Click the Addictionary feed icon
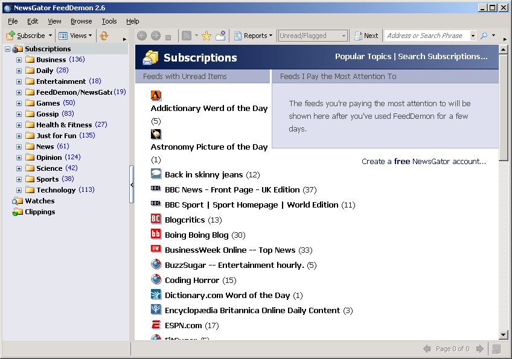 pos(156,95)
